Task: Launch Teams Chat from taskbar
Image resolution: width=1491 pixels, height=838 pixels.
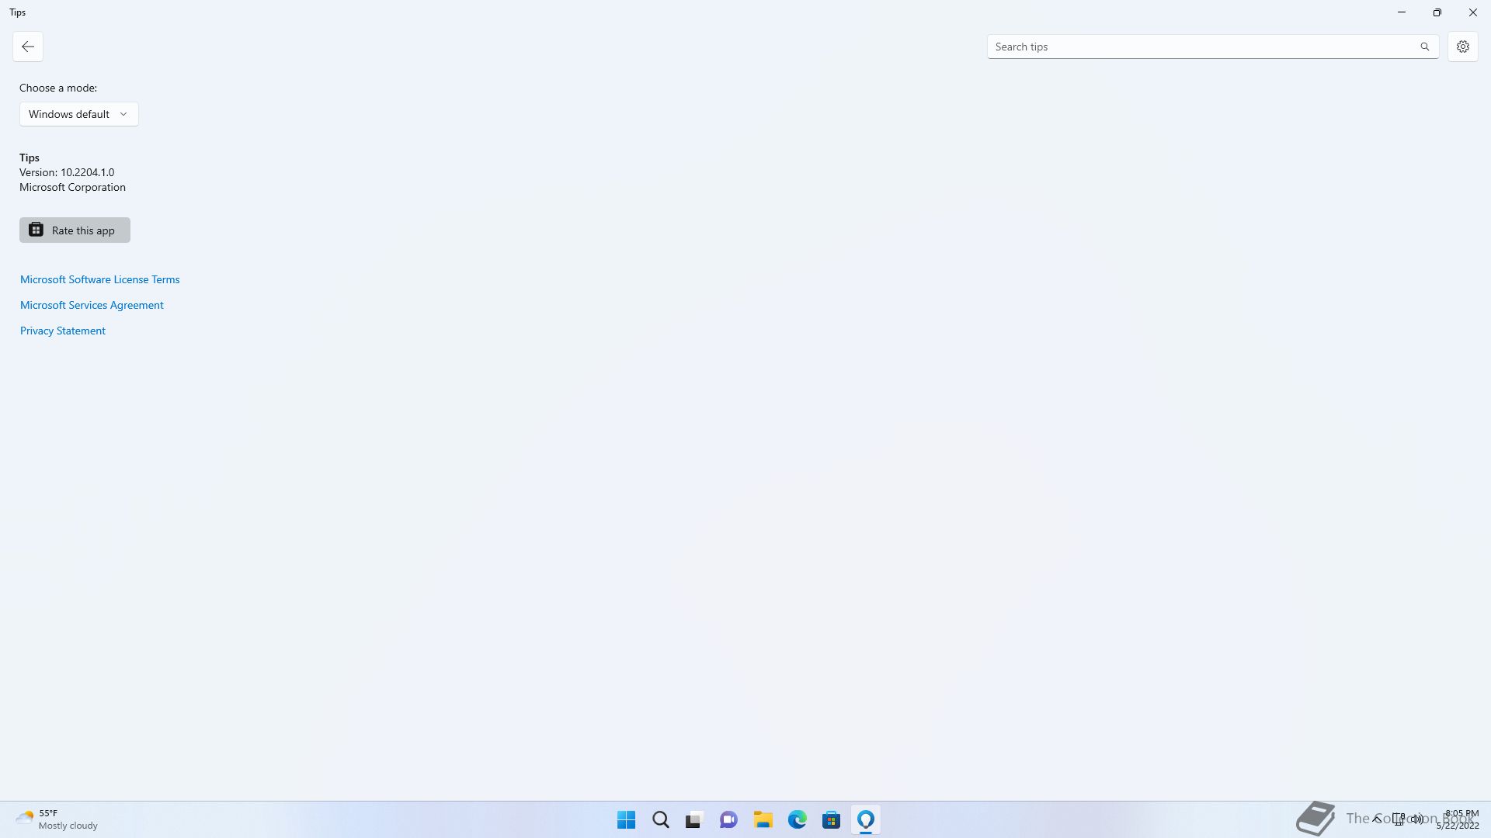Action: point(728,820)
